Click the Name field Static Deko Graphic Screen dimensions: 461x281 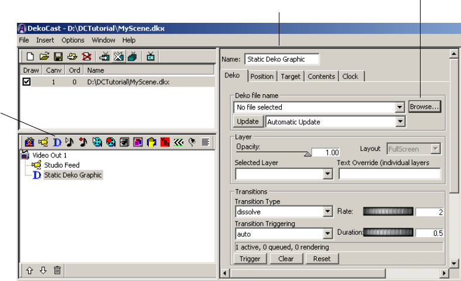coord(282,59)
